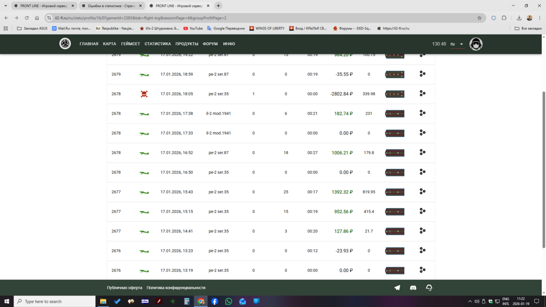Open details icon for 17.01.2026, 18:05 flight
Screen dimensions: 546x307
click(x=422, y=93)
